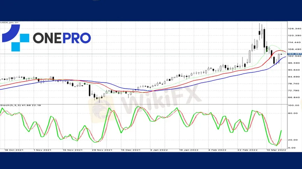Select the 66.840 price axis label
The image size is (302, 169).
tap(293, 97)
